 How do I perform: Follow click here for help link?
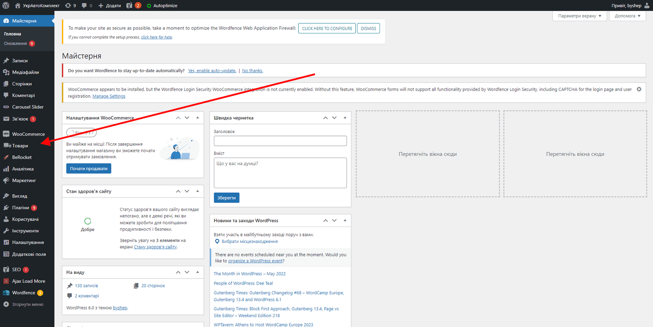[x=156, y=37]
